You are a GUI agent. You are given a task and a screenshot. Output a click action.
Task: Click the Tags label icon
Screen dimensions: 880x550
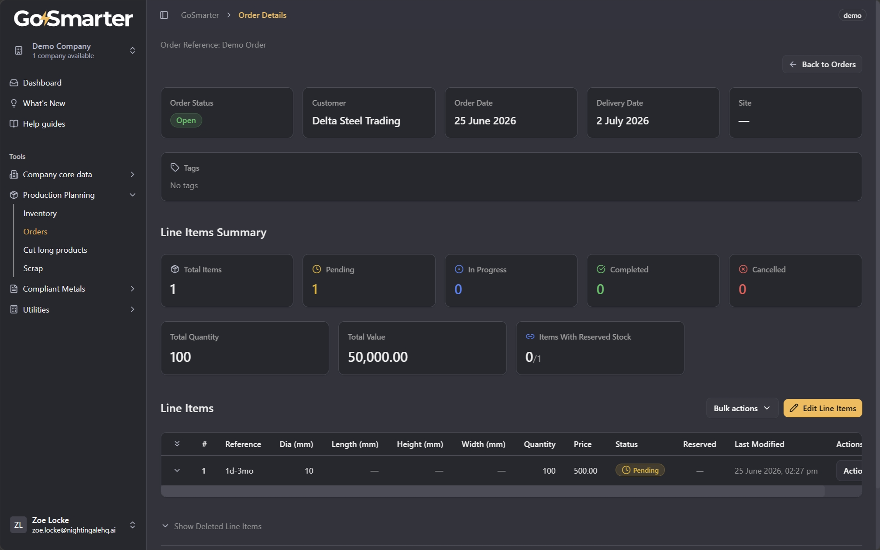[175, 168]
